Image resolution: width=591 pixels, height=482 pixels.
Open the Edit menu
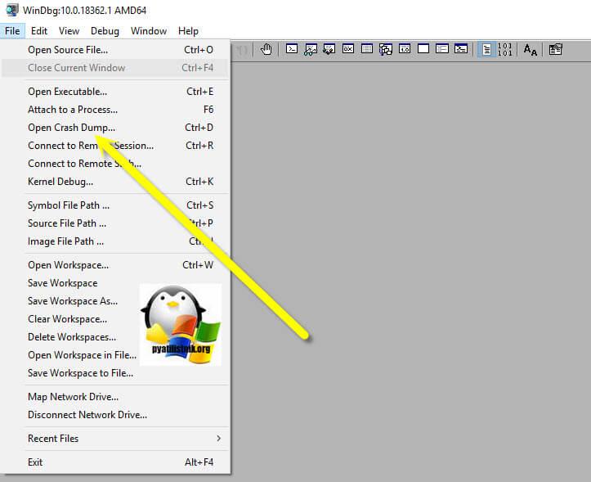click(38, 31)
